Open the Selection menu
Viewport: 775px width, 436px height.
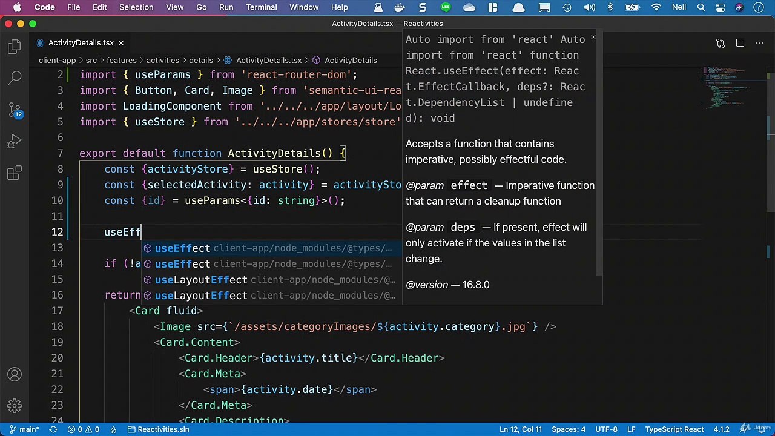(136, 7)
